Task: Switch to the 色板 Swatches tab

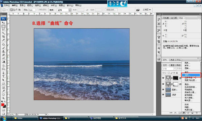Action: click(172, 60)
